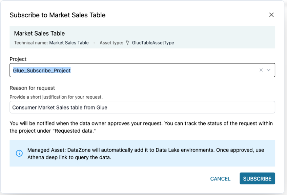Select the Market Sales Table asset heading

pyautogui.click(x=39, y=33)
